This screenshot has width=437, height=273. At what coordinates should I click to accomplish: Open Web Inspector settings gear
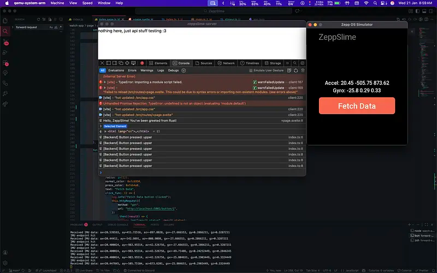click(x=302, y=63)
